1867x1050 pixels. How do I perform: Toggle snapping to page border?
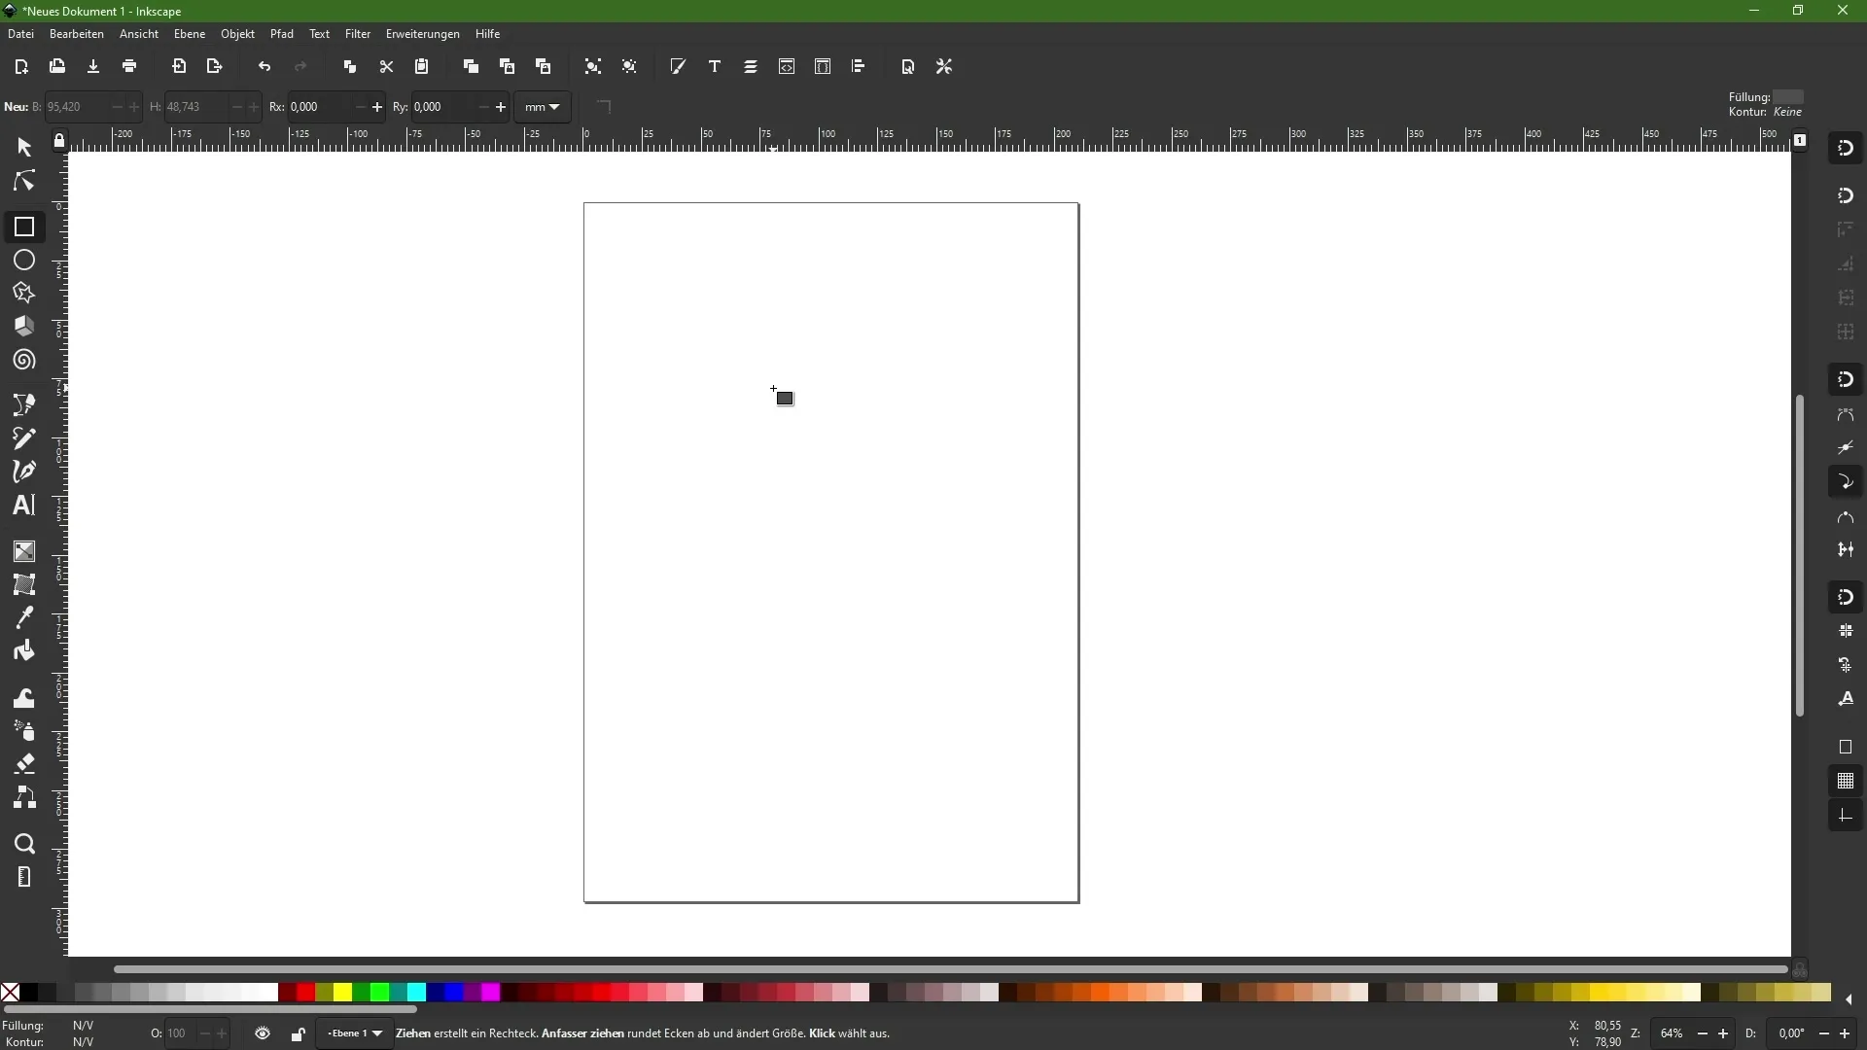point(1846,748)
